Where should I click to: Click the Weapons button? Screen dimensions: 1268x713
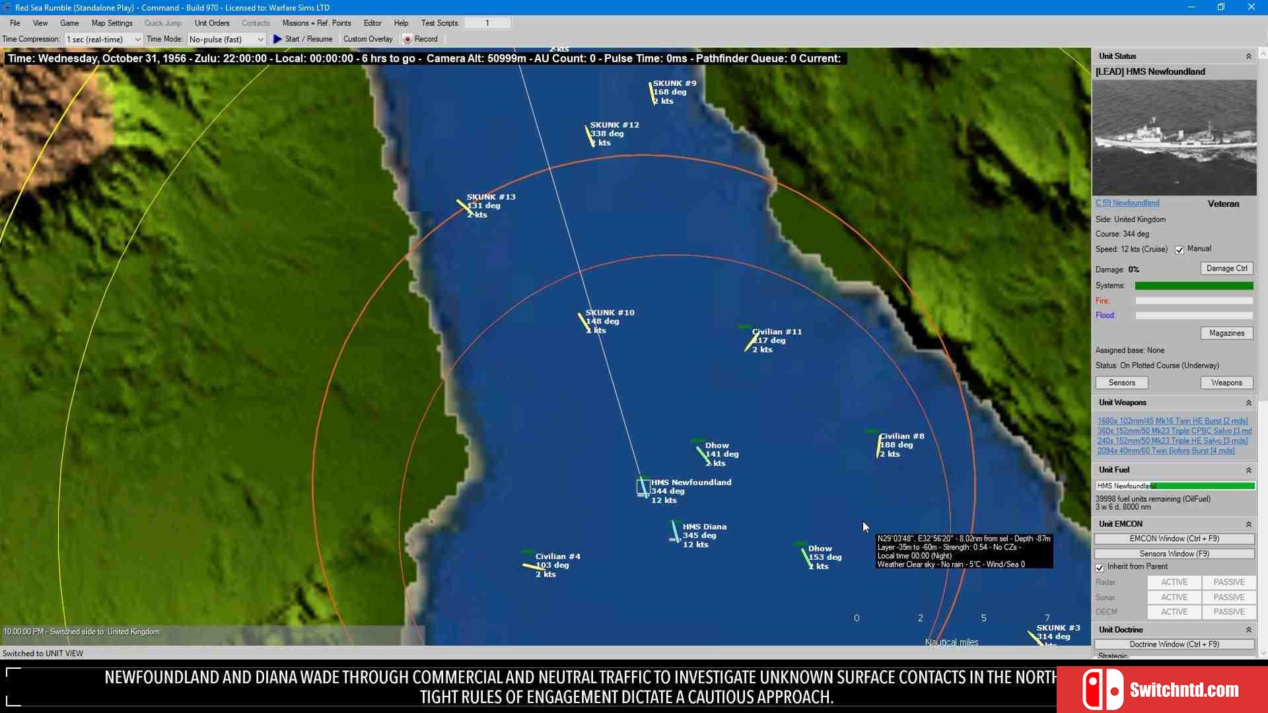point(1226,383)
